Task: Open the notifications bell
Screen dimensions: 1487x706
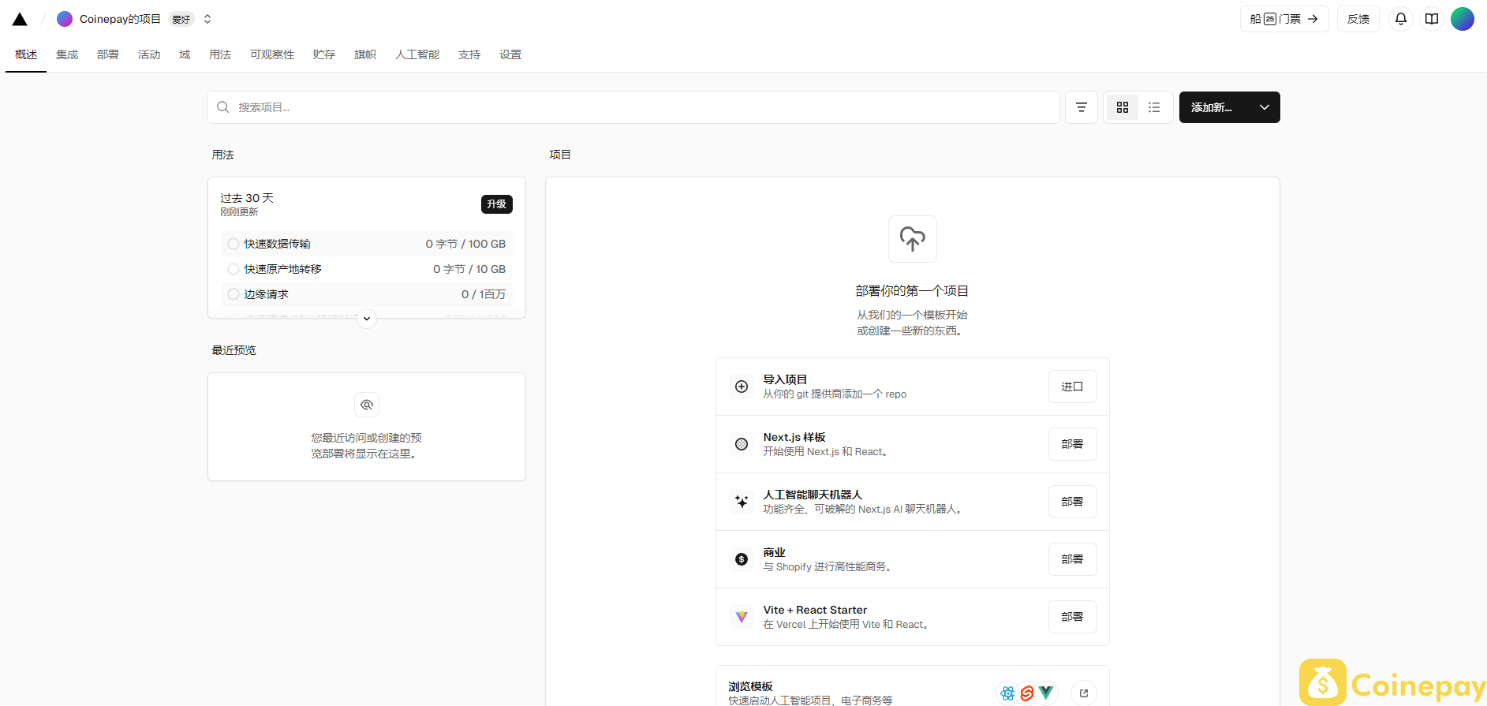Action: pos(1401,19)
